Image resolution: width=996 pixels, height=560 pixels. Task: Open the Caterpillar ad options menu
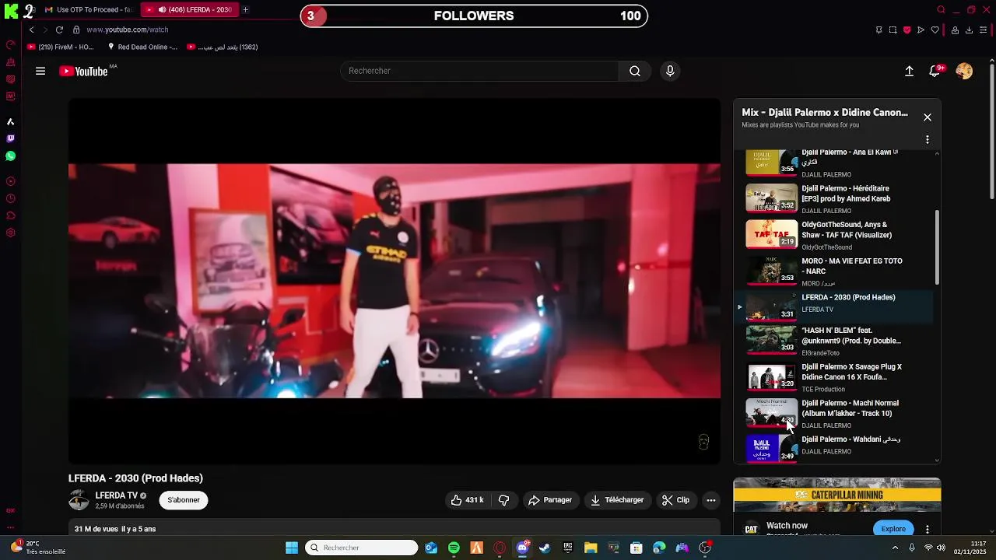tap(928, 529)
